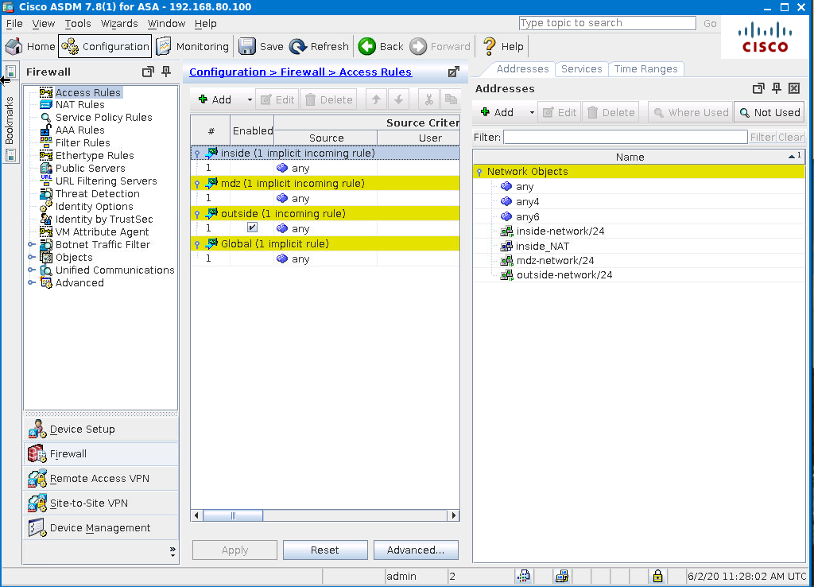The image size is (814, 587).
Task: Click the lock icon in status bar
Action: (x=657, y=576)
